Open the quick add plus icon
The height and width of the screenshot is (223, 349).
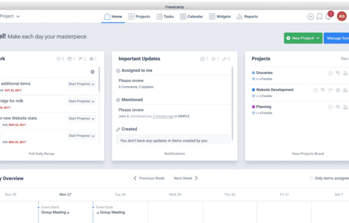(x=310, y=16)
